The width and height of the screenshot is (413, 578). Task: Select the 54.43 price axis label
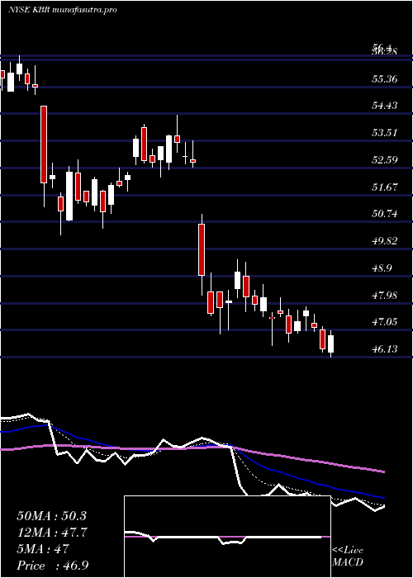[x=384, y=106]
